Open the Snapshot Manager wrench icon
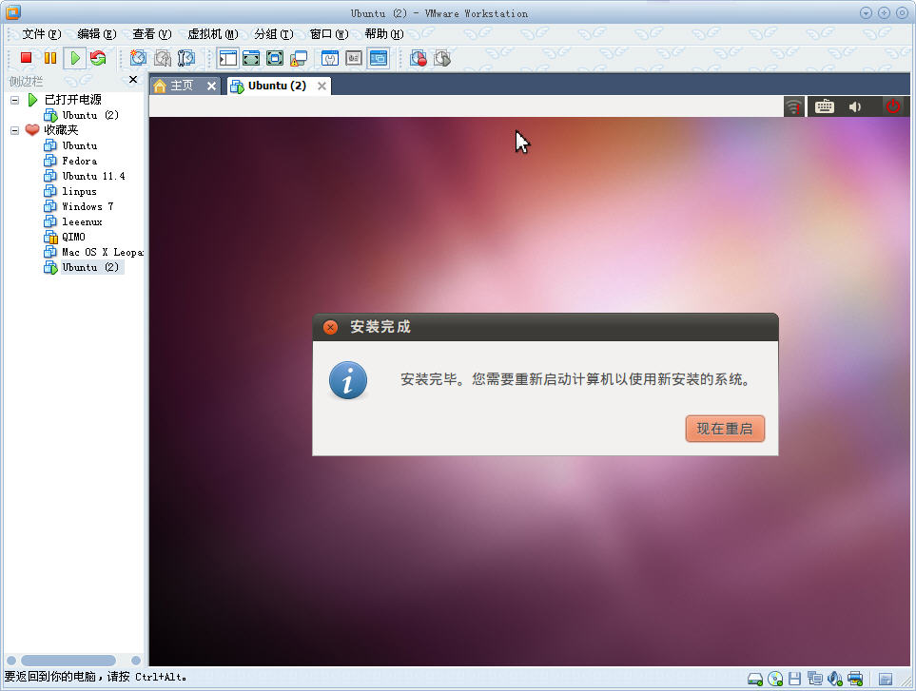 coord(185,58)
